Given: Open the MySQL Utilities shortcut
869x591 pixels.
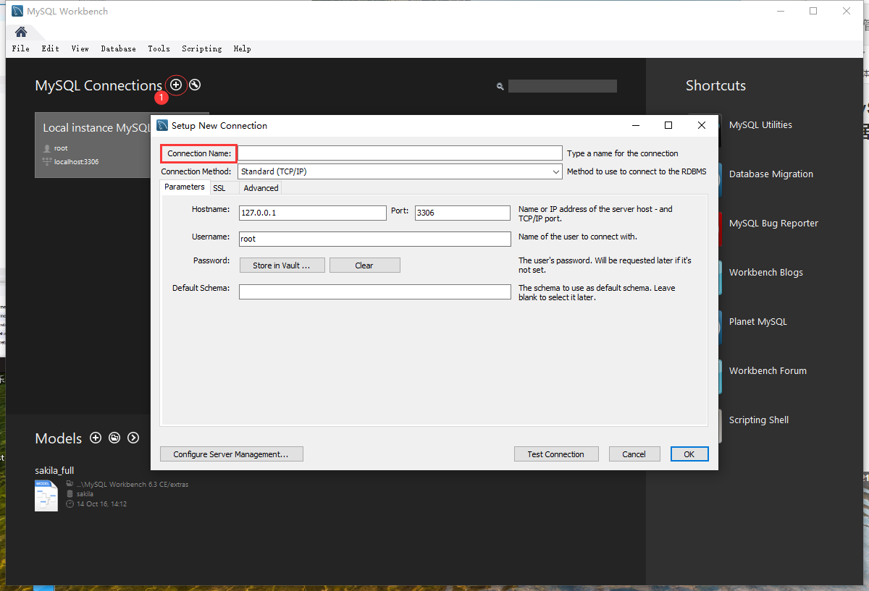Looking at the screenshot, I should [760, 124].
